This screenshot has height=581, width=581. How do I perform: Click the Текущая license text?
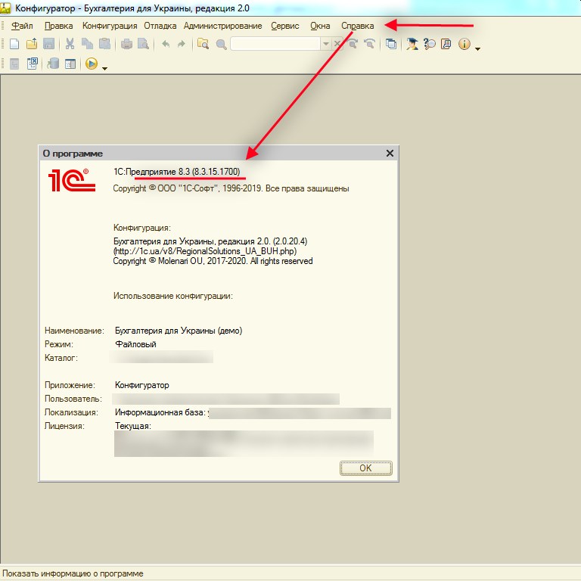(133, 426)
